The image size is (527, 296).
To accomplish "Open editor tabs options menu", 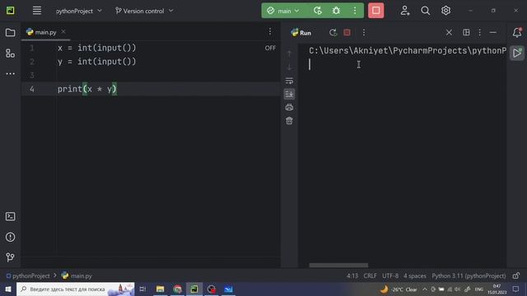I will [x=270, y=31].
